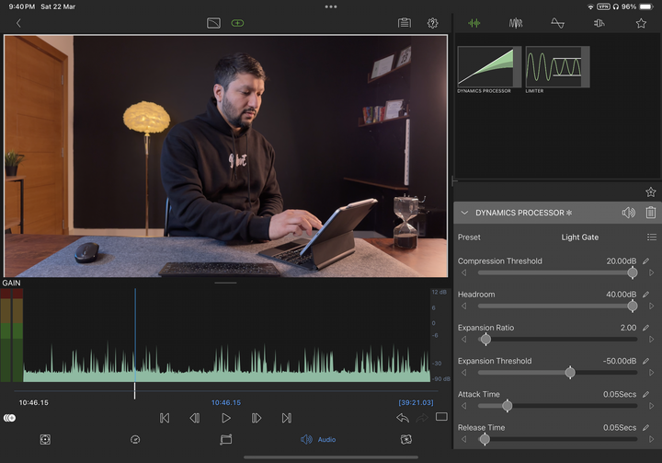Toggle Dynamics Processor effect audio on/off speaker
This screenshot has width=662, height=463.
[x=628, y=213]
